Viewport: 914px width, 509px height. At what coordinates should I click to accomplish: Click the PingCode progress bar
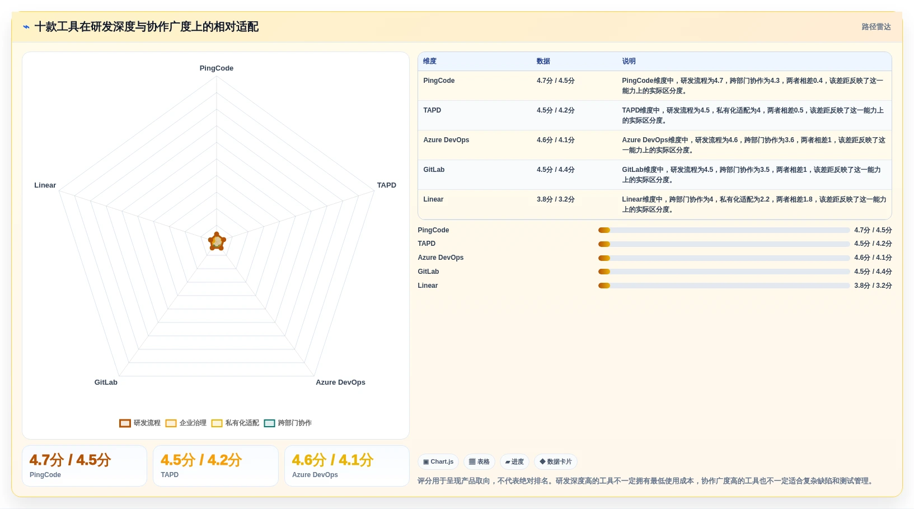click(x=724, y=230)
